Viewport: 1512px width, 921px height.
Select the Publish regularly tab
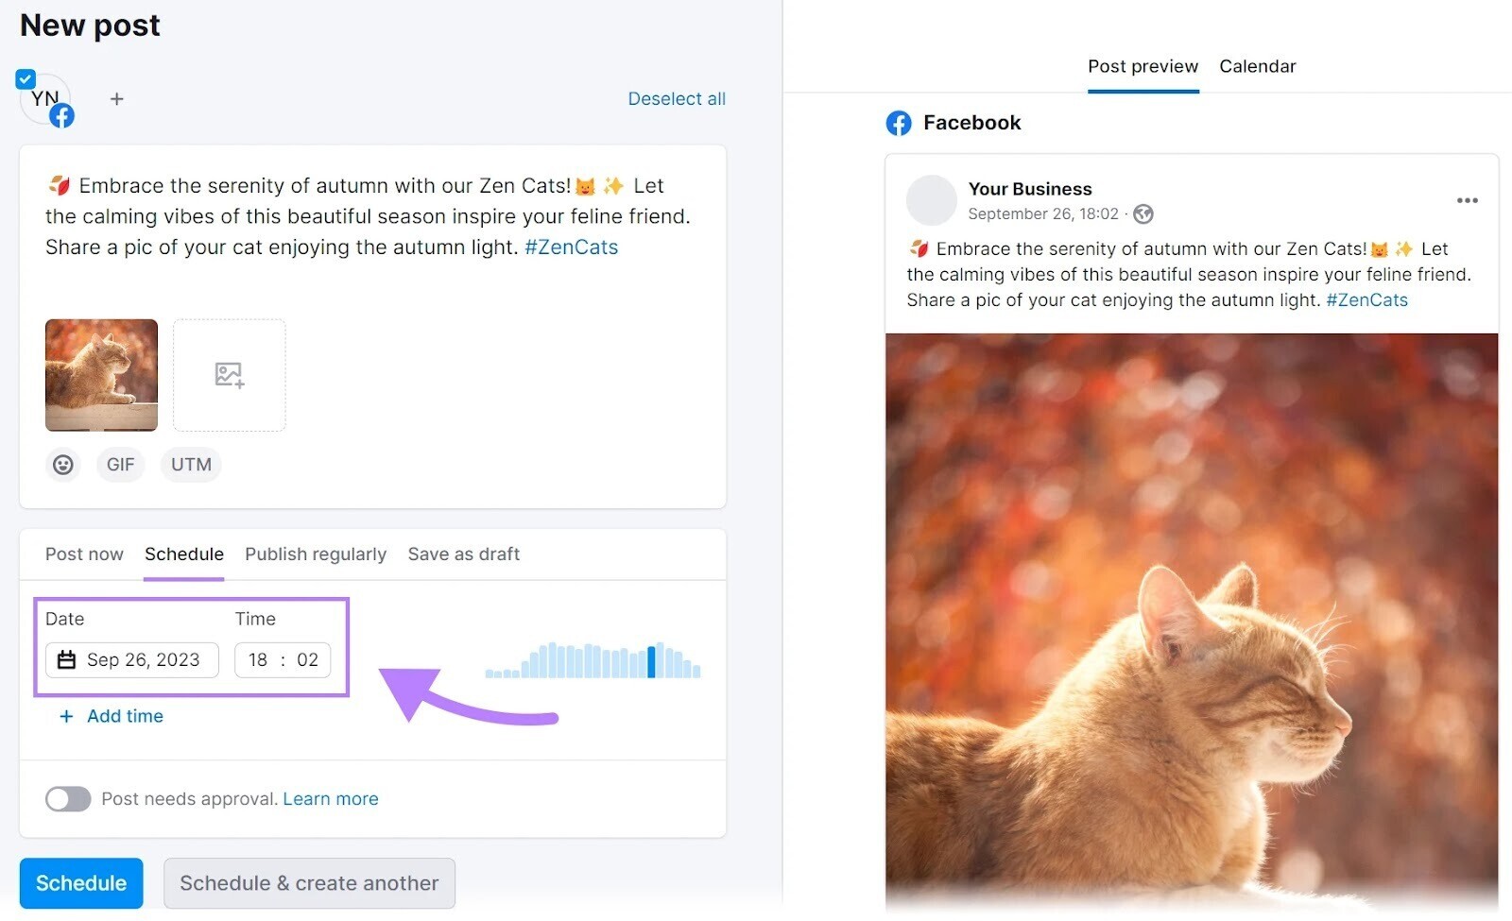click(316, 554)
